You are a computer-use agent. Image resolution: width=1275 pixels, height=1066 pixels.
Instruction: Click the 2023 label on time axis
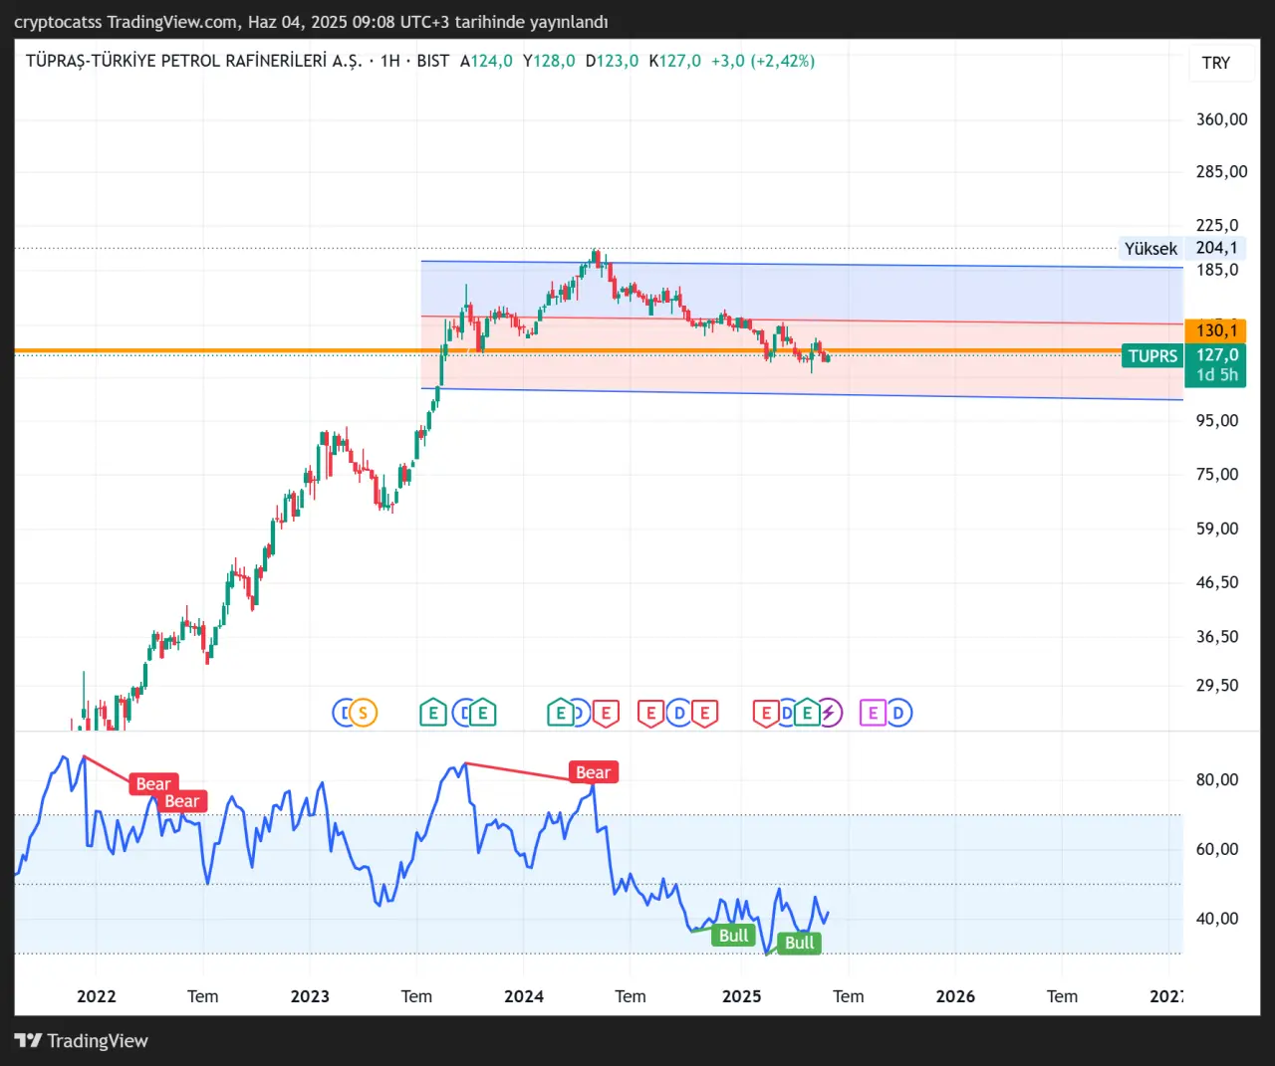(310, 996)
